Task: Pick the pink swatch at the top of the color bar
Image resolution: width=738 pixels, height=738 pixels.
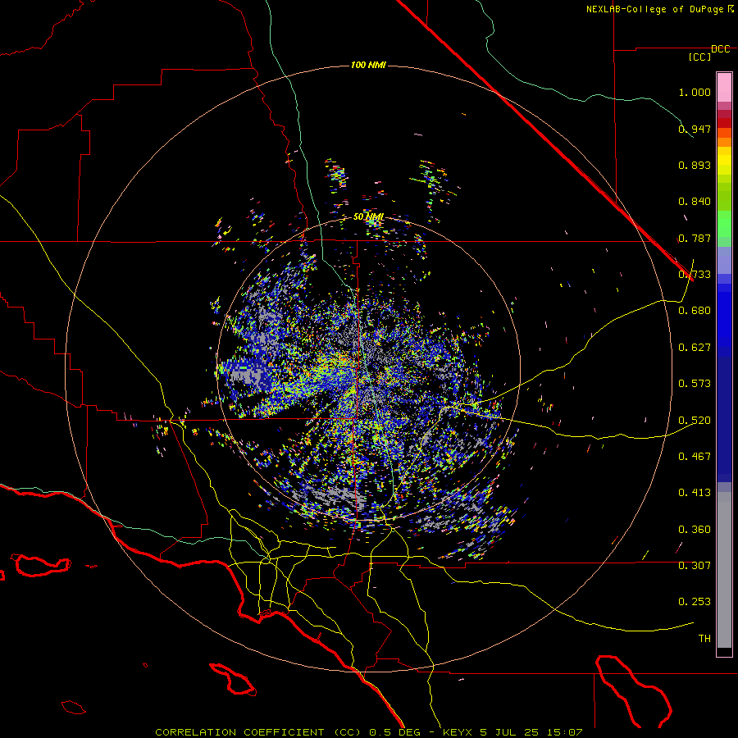Action: coord(724,88)
